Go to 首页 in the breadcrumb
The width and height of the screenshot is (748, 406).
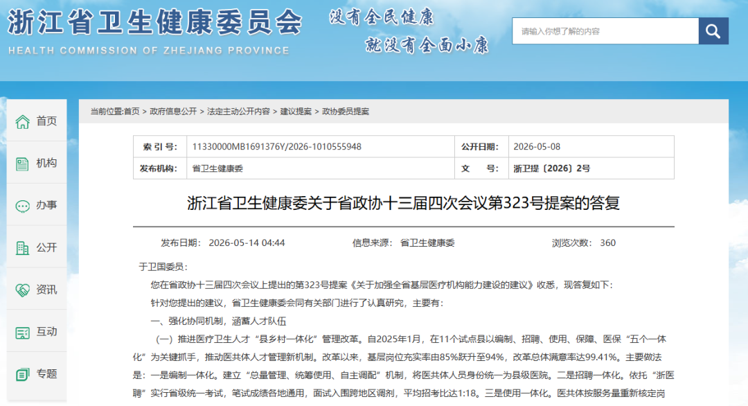(132, 111)
